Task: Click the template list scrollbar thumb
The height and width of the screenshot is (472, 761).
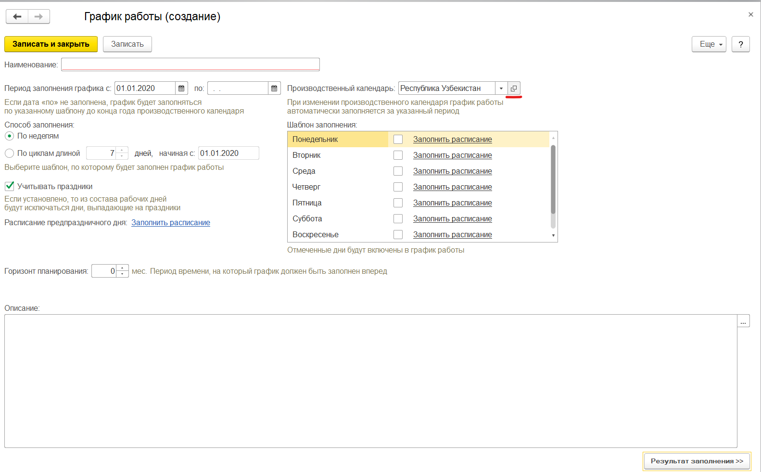Action: coord(553,179)
